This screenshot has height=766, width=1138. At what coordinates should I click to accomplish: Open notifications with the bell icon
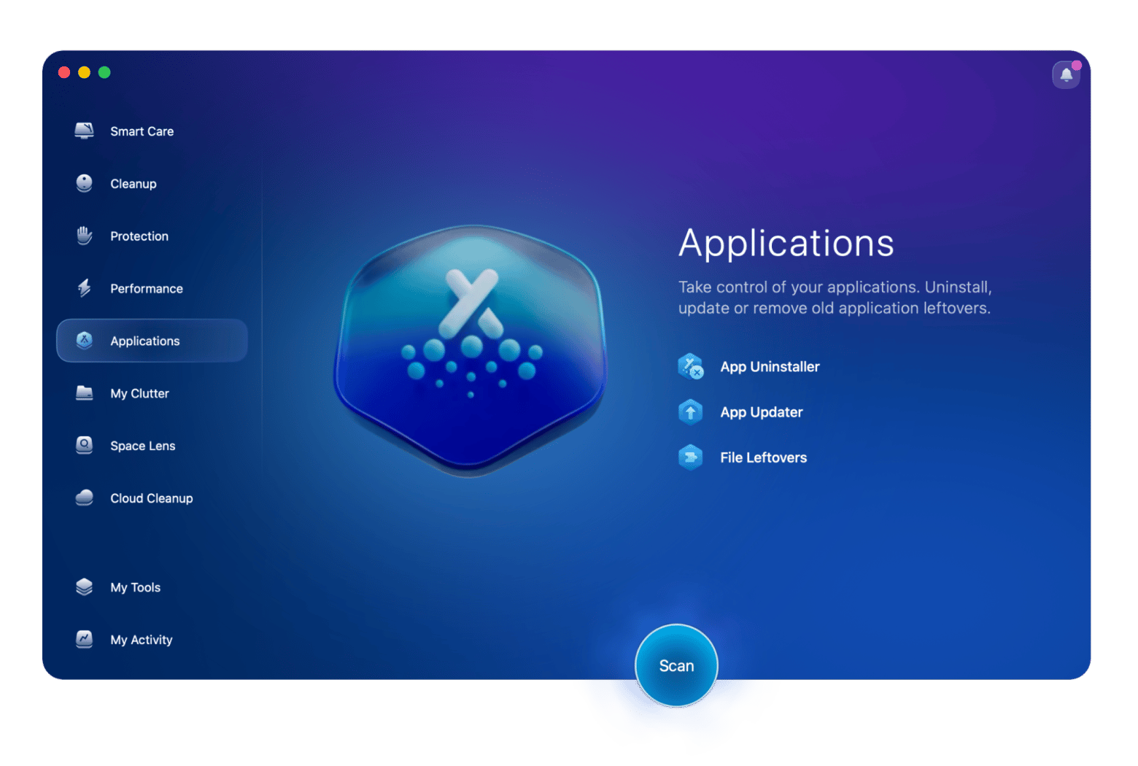tap(1066, 74)
